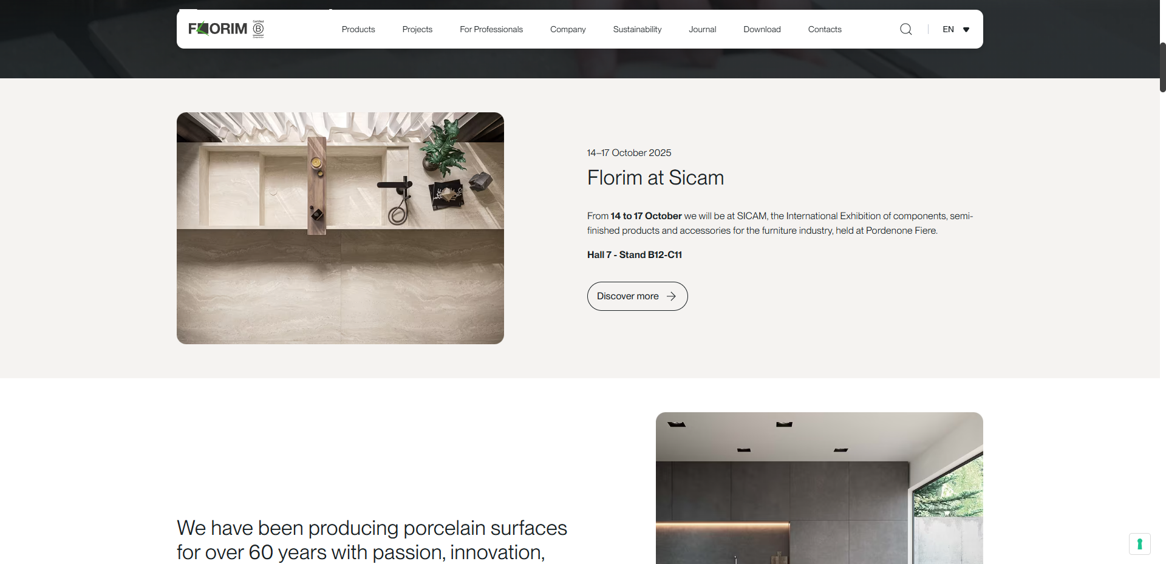Go to the Download section

[x=762, y=29]
